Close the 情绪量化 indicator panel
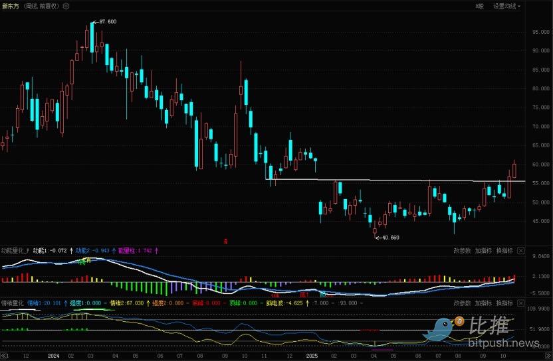Screen dimensions: 553x361 pos(521,303)
